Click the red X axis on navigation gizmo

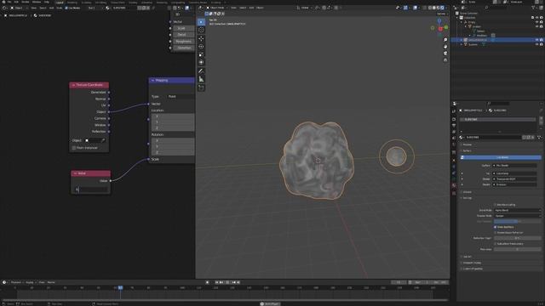(440, 29)
